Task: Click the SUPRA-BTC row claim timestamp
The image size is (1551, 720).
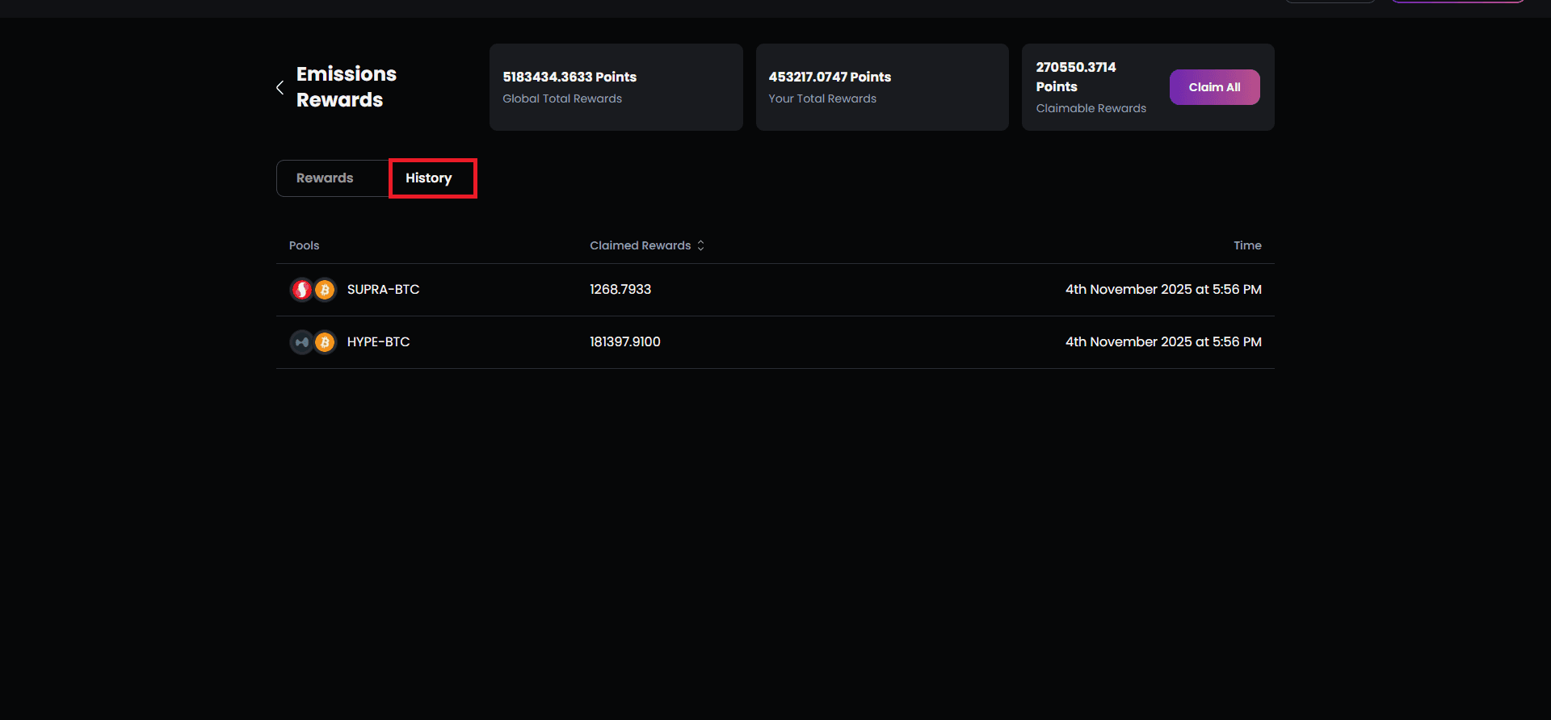Action: click(x=1162, y=290)
